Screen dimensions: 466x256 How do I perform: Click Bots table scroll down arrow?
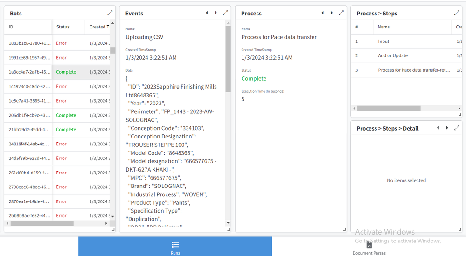pyautogui.click(x=112, y=217)
